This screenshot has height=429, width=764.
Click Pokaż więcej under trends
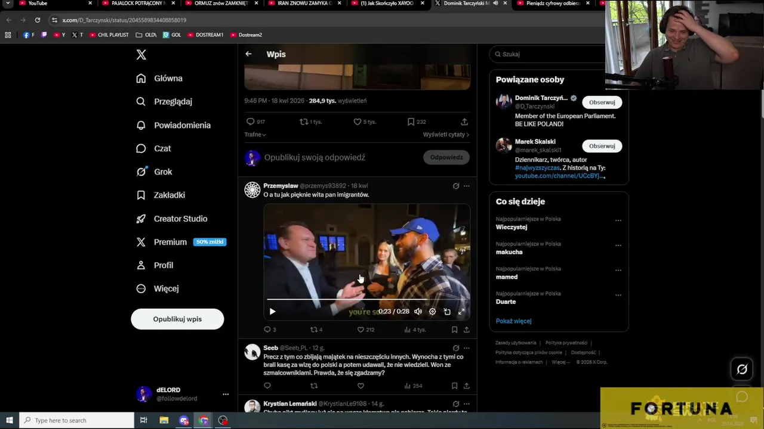(513, 321)
